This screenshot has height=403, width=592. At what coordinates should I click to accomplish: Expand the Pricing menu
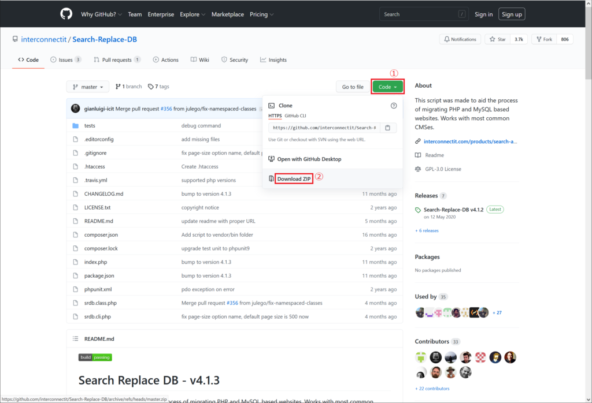pos(262,14)
